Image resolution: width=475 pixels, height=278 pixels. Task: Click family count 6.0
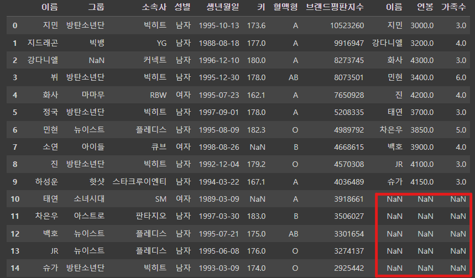[x=461, y=77]
